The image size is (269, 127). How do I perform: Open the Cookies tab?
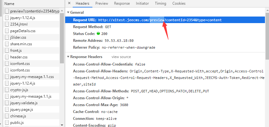179,3
